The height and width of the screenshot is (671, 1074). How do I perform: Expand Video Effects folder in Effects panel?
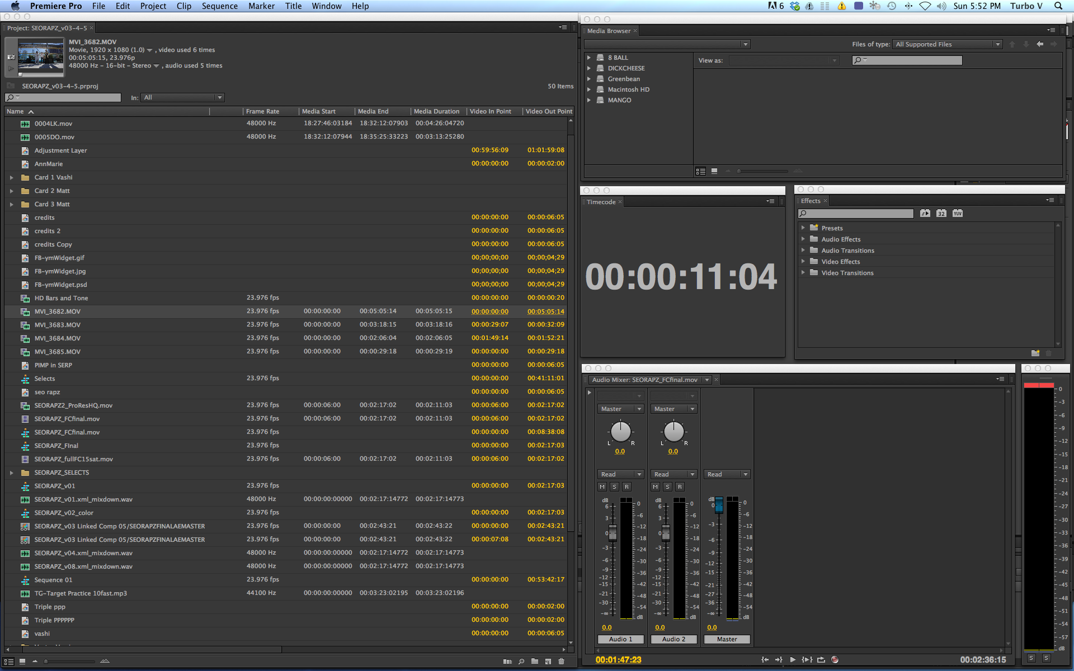tap(803, 261)
